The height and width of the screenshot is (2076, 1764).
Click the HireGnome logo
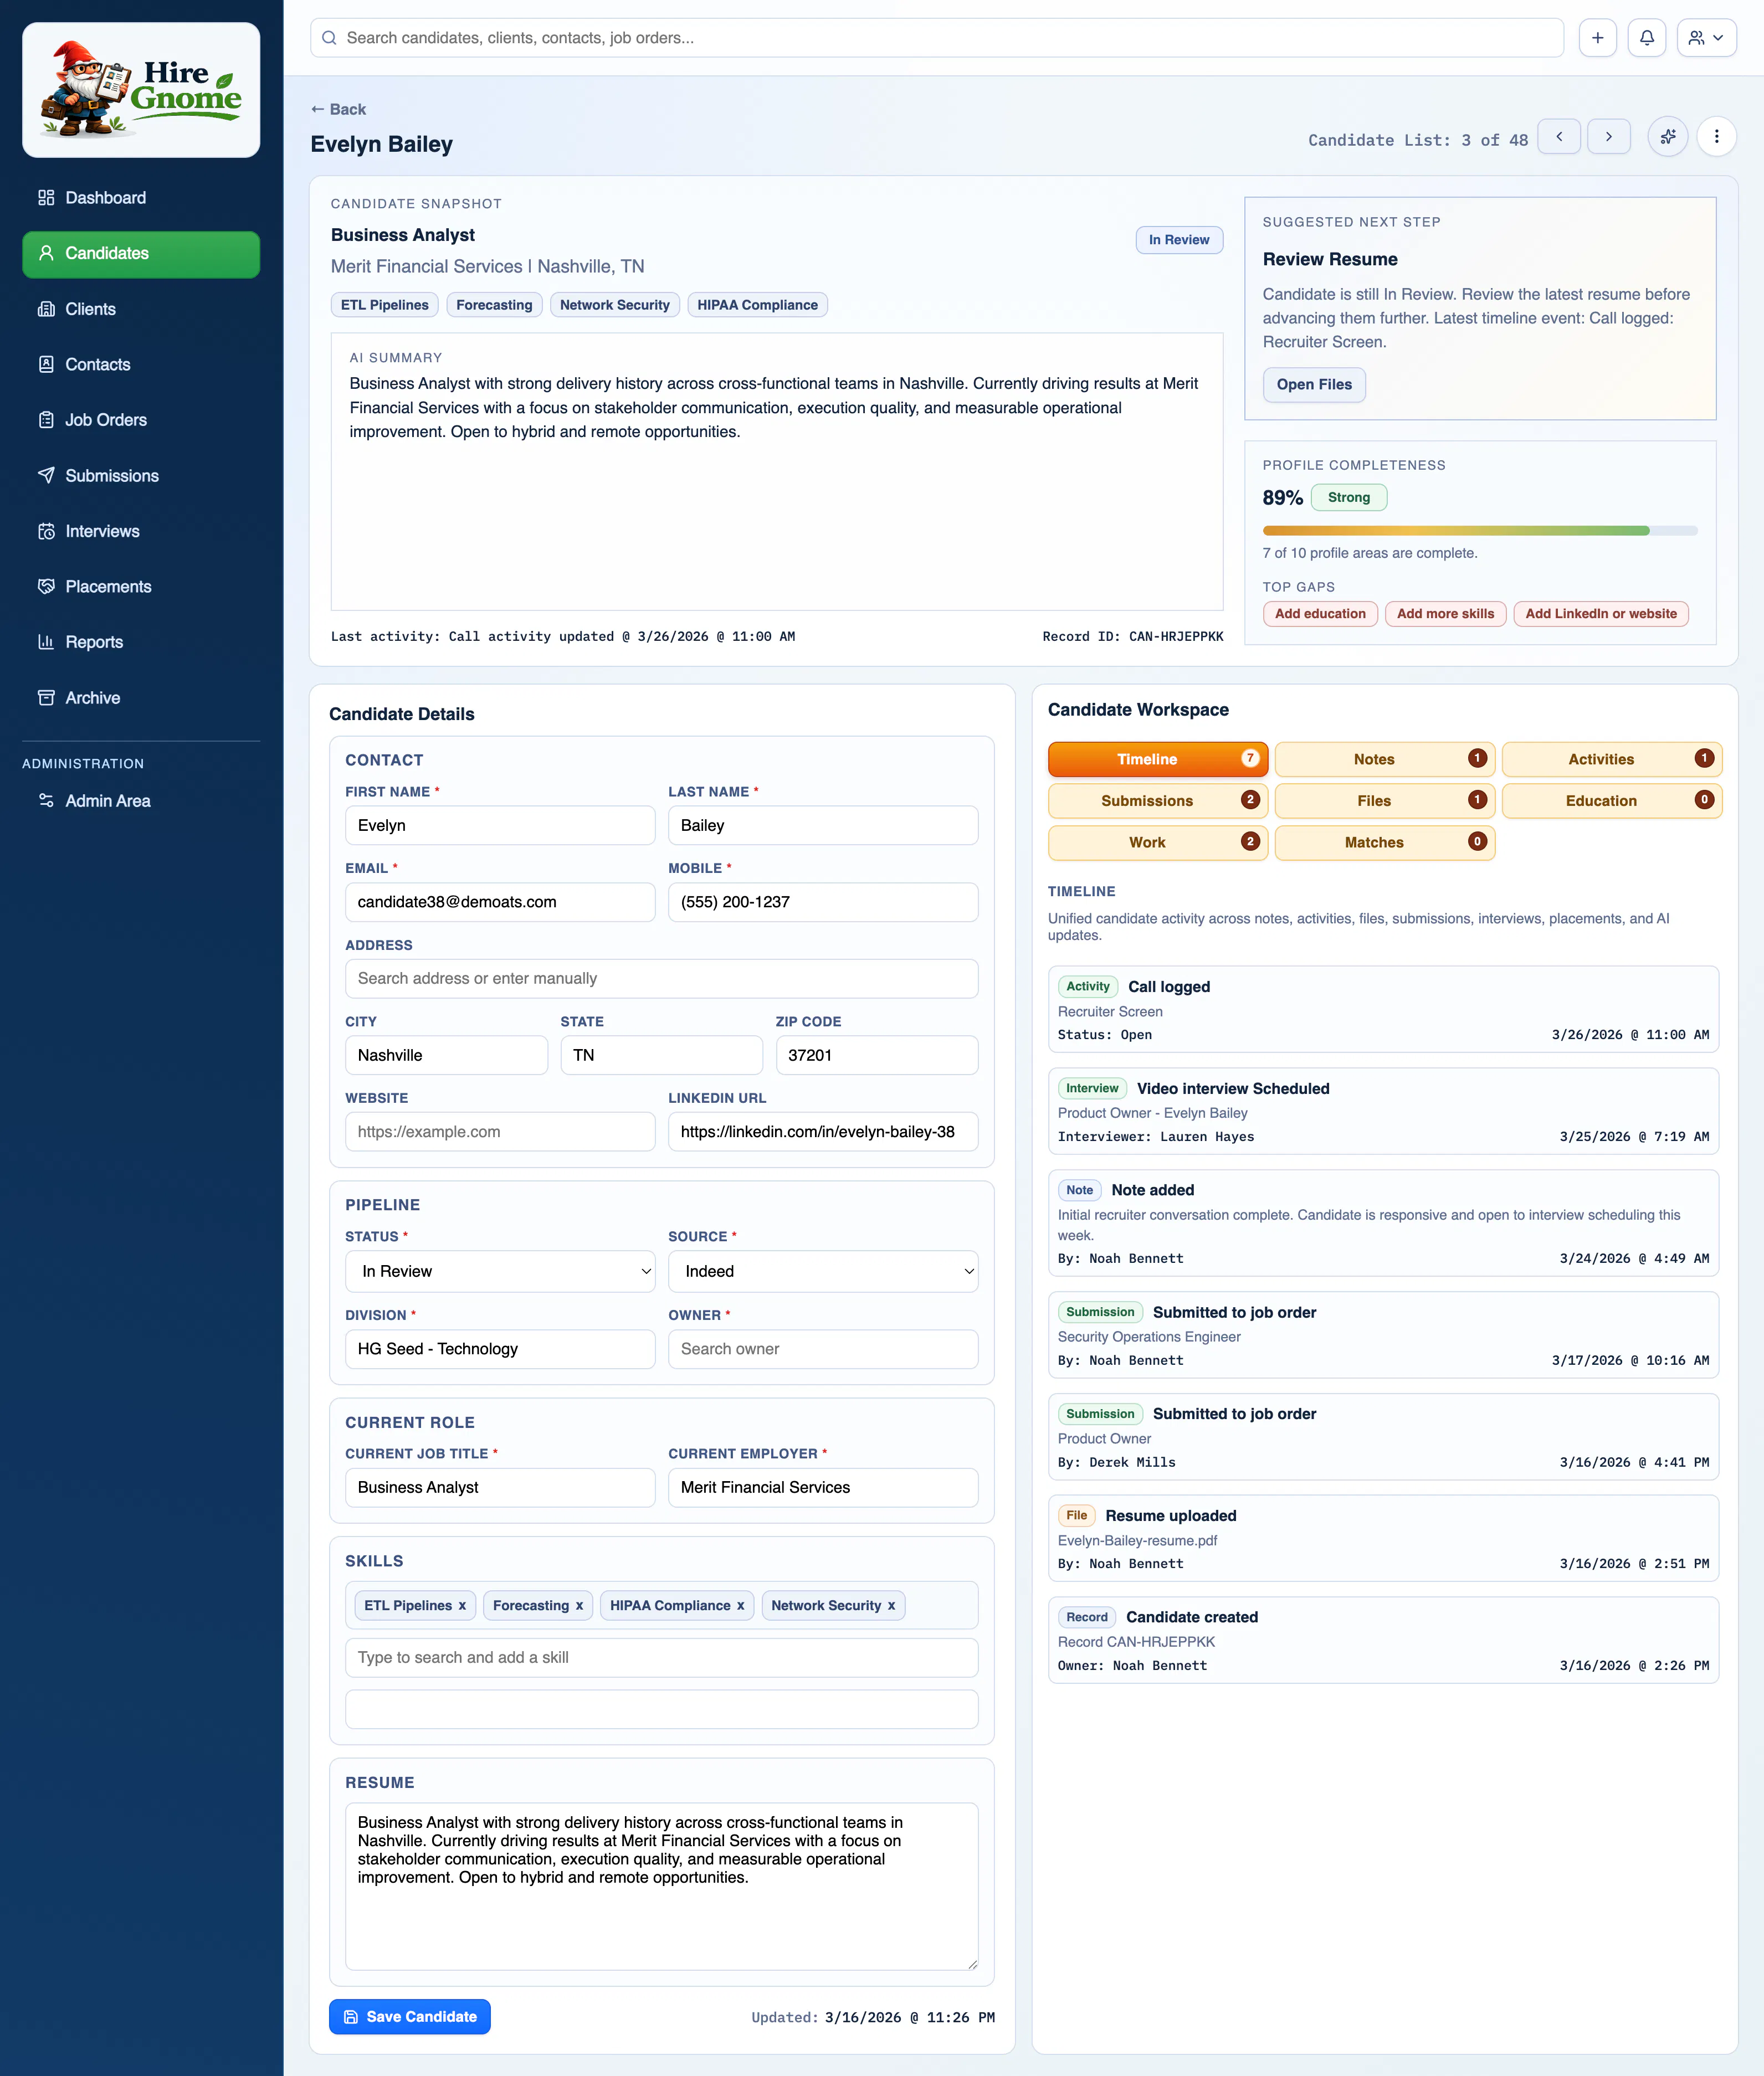141,90
